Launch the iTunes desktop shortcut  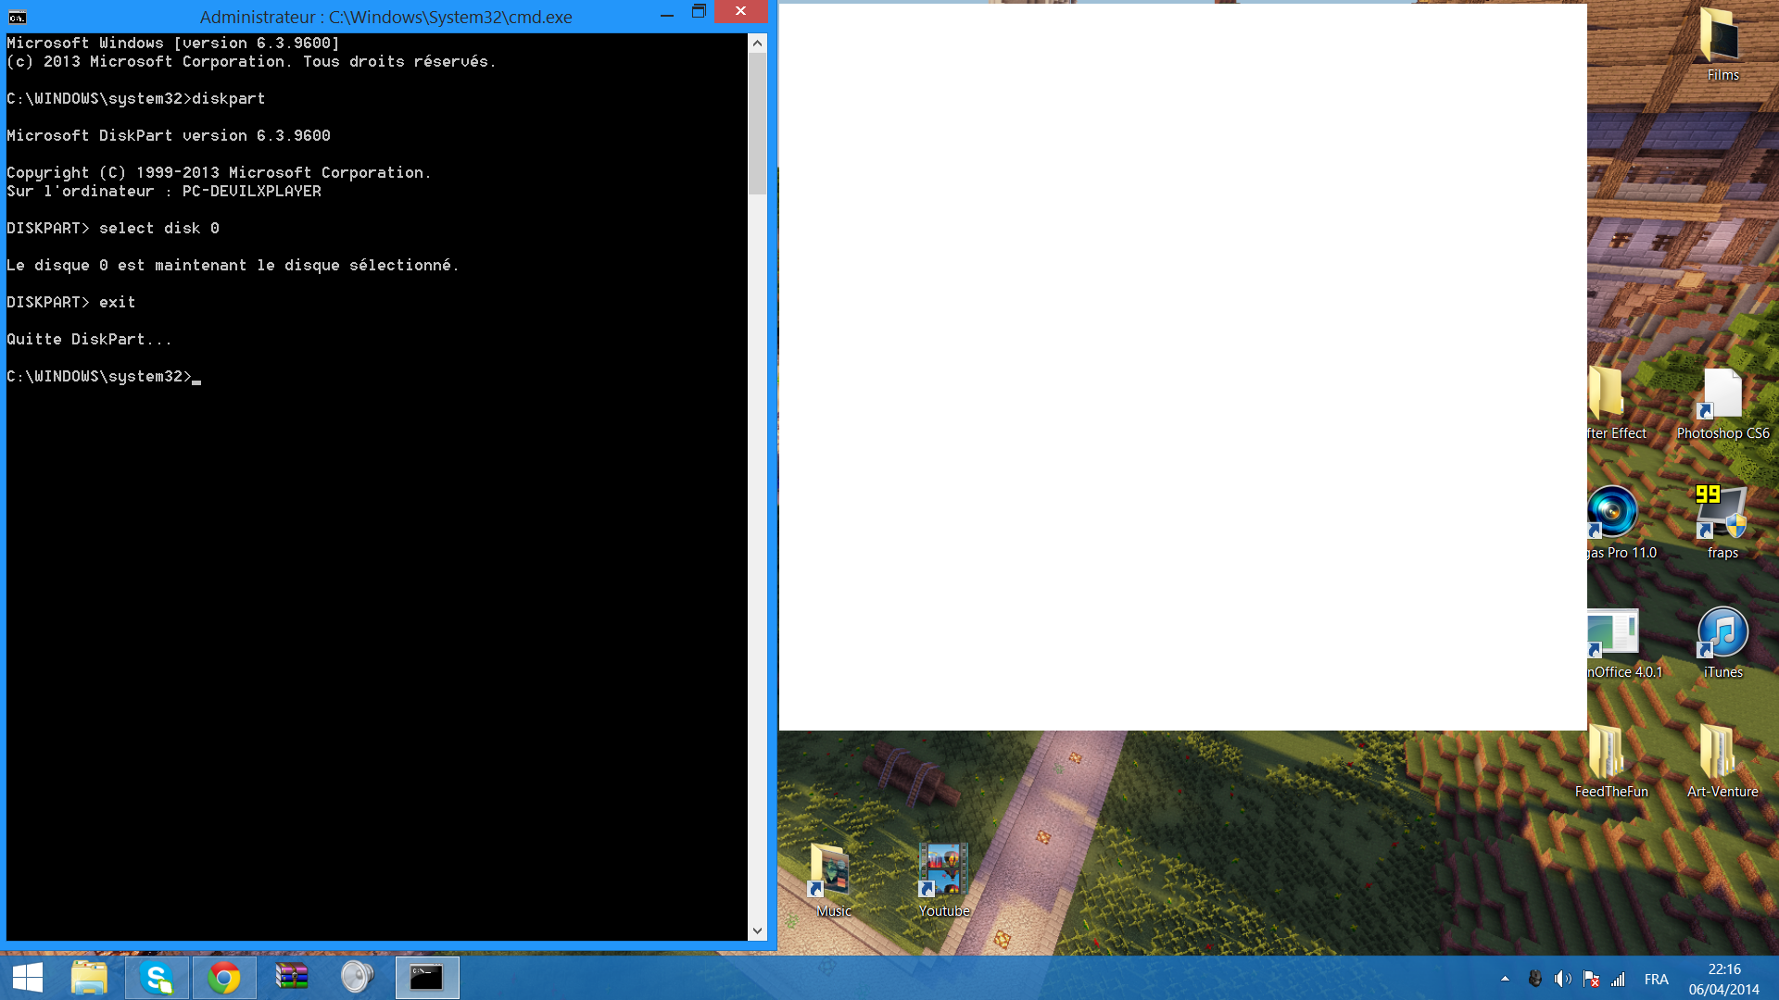(x=1722, y=643)
